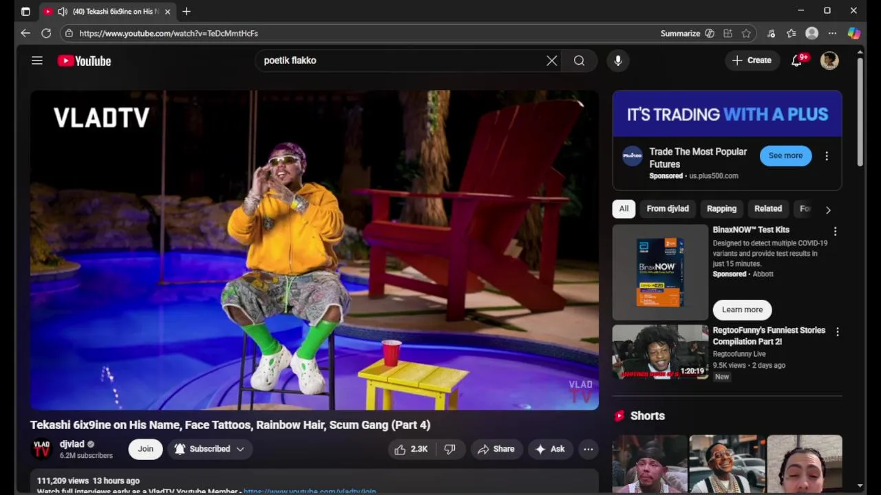Open Plus500 advertiser logo
This screenshot has height=495, width=881.
coord(633,155)
